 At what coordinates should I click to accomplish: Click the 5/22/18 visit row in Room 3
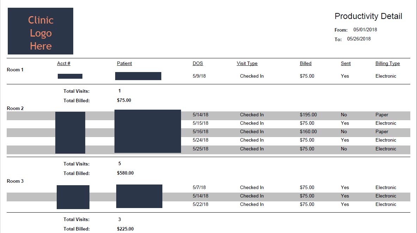pyautogui.click(x=208, y=204)
